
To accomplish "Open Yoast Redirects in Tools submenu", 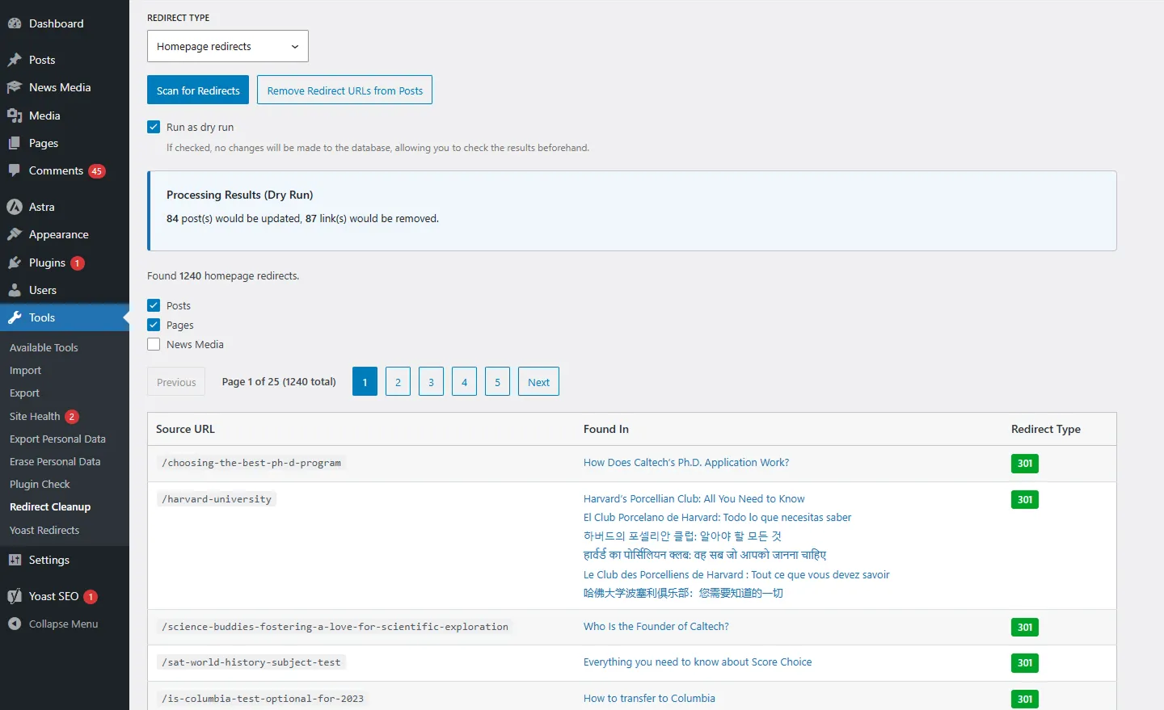I will coord(44,530).
